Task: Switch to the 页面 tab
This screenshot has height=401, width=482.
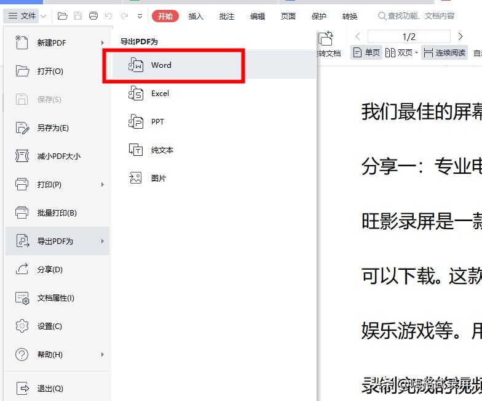Action: click(x=288, y=16)
